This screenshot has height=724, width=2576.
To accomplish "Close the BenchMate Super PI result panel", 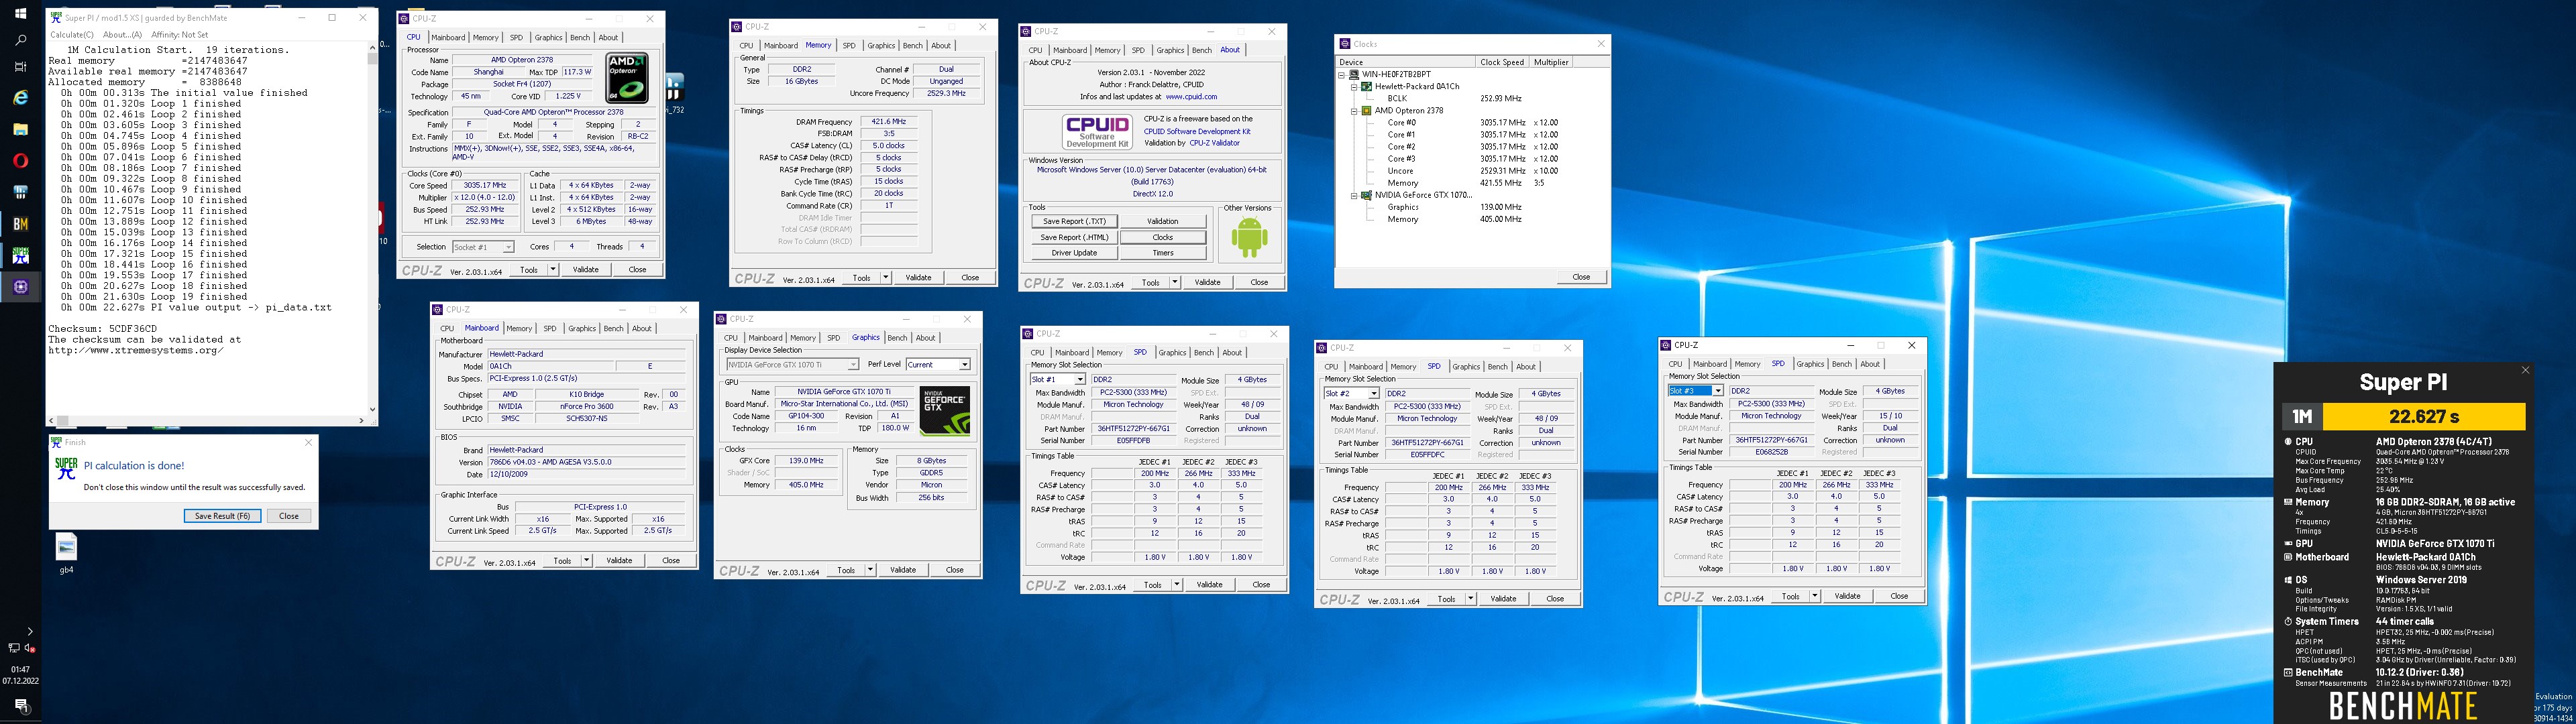I will tap(2525, 370).
